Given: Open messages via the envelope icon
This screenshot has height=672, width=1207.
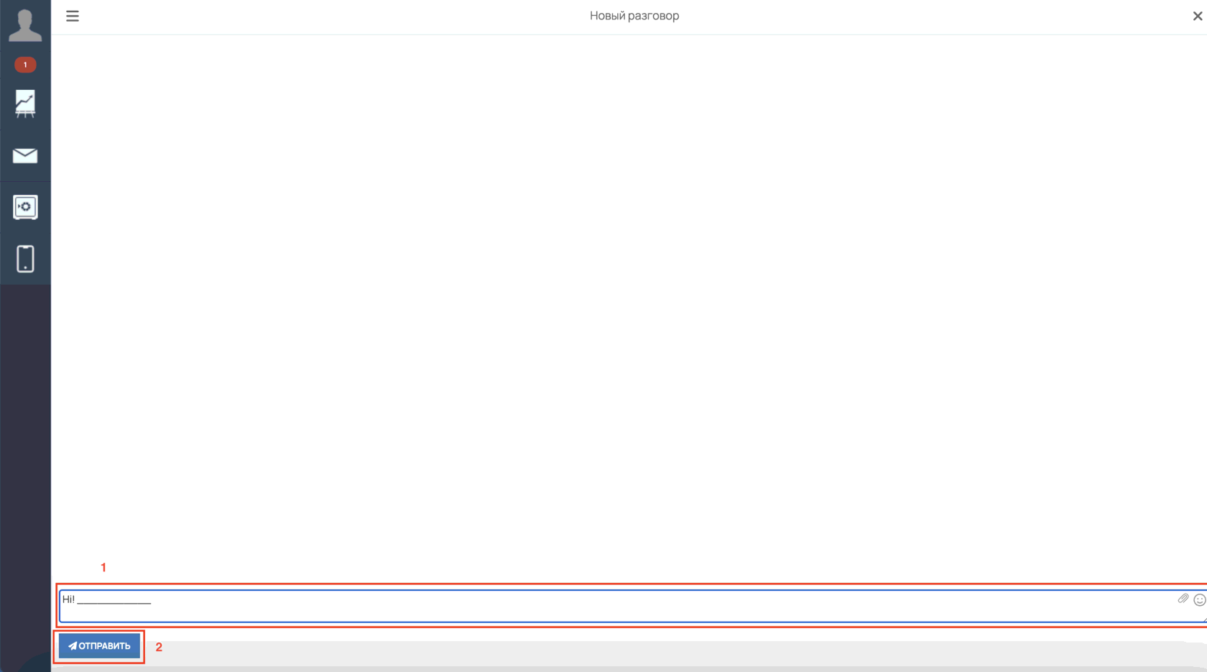Looking at the screenshot, I should [x=25, y=156].
